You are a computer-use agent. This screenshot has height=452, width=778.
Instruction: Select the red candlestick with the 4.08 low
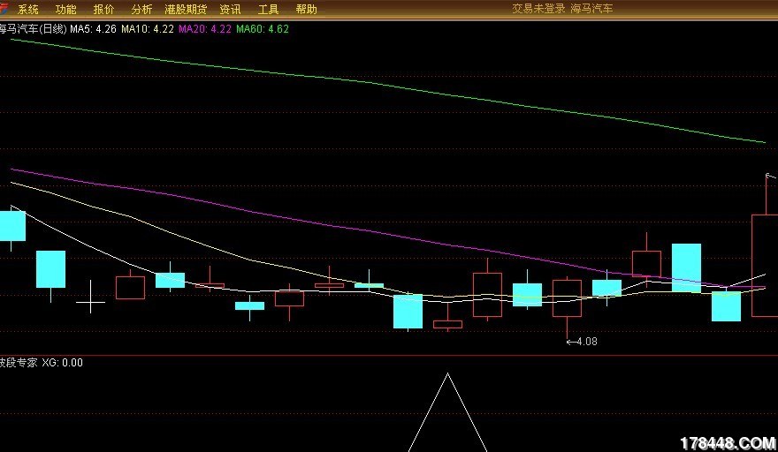567,309
